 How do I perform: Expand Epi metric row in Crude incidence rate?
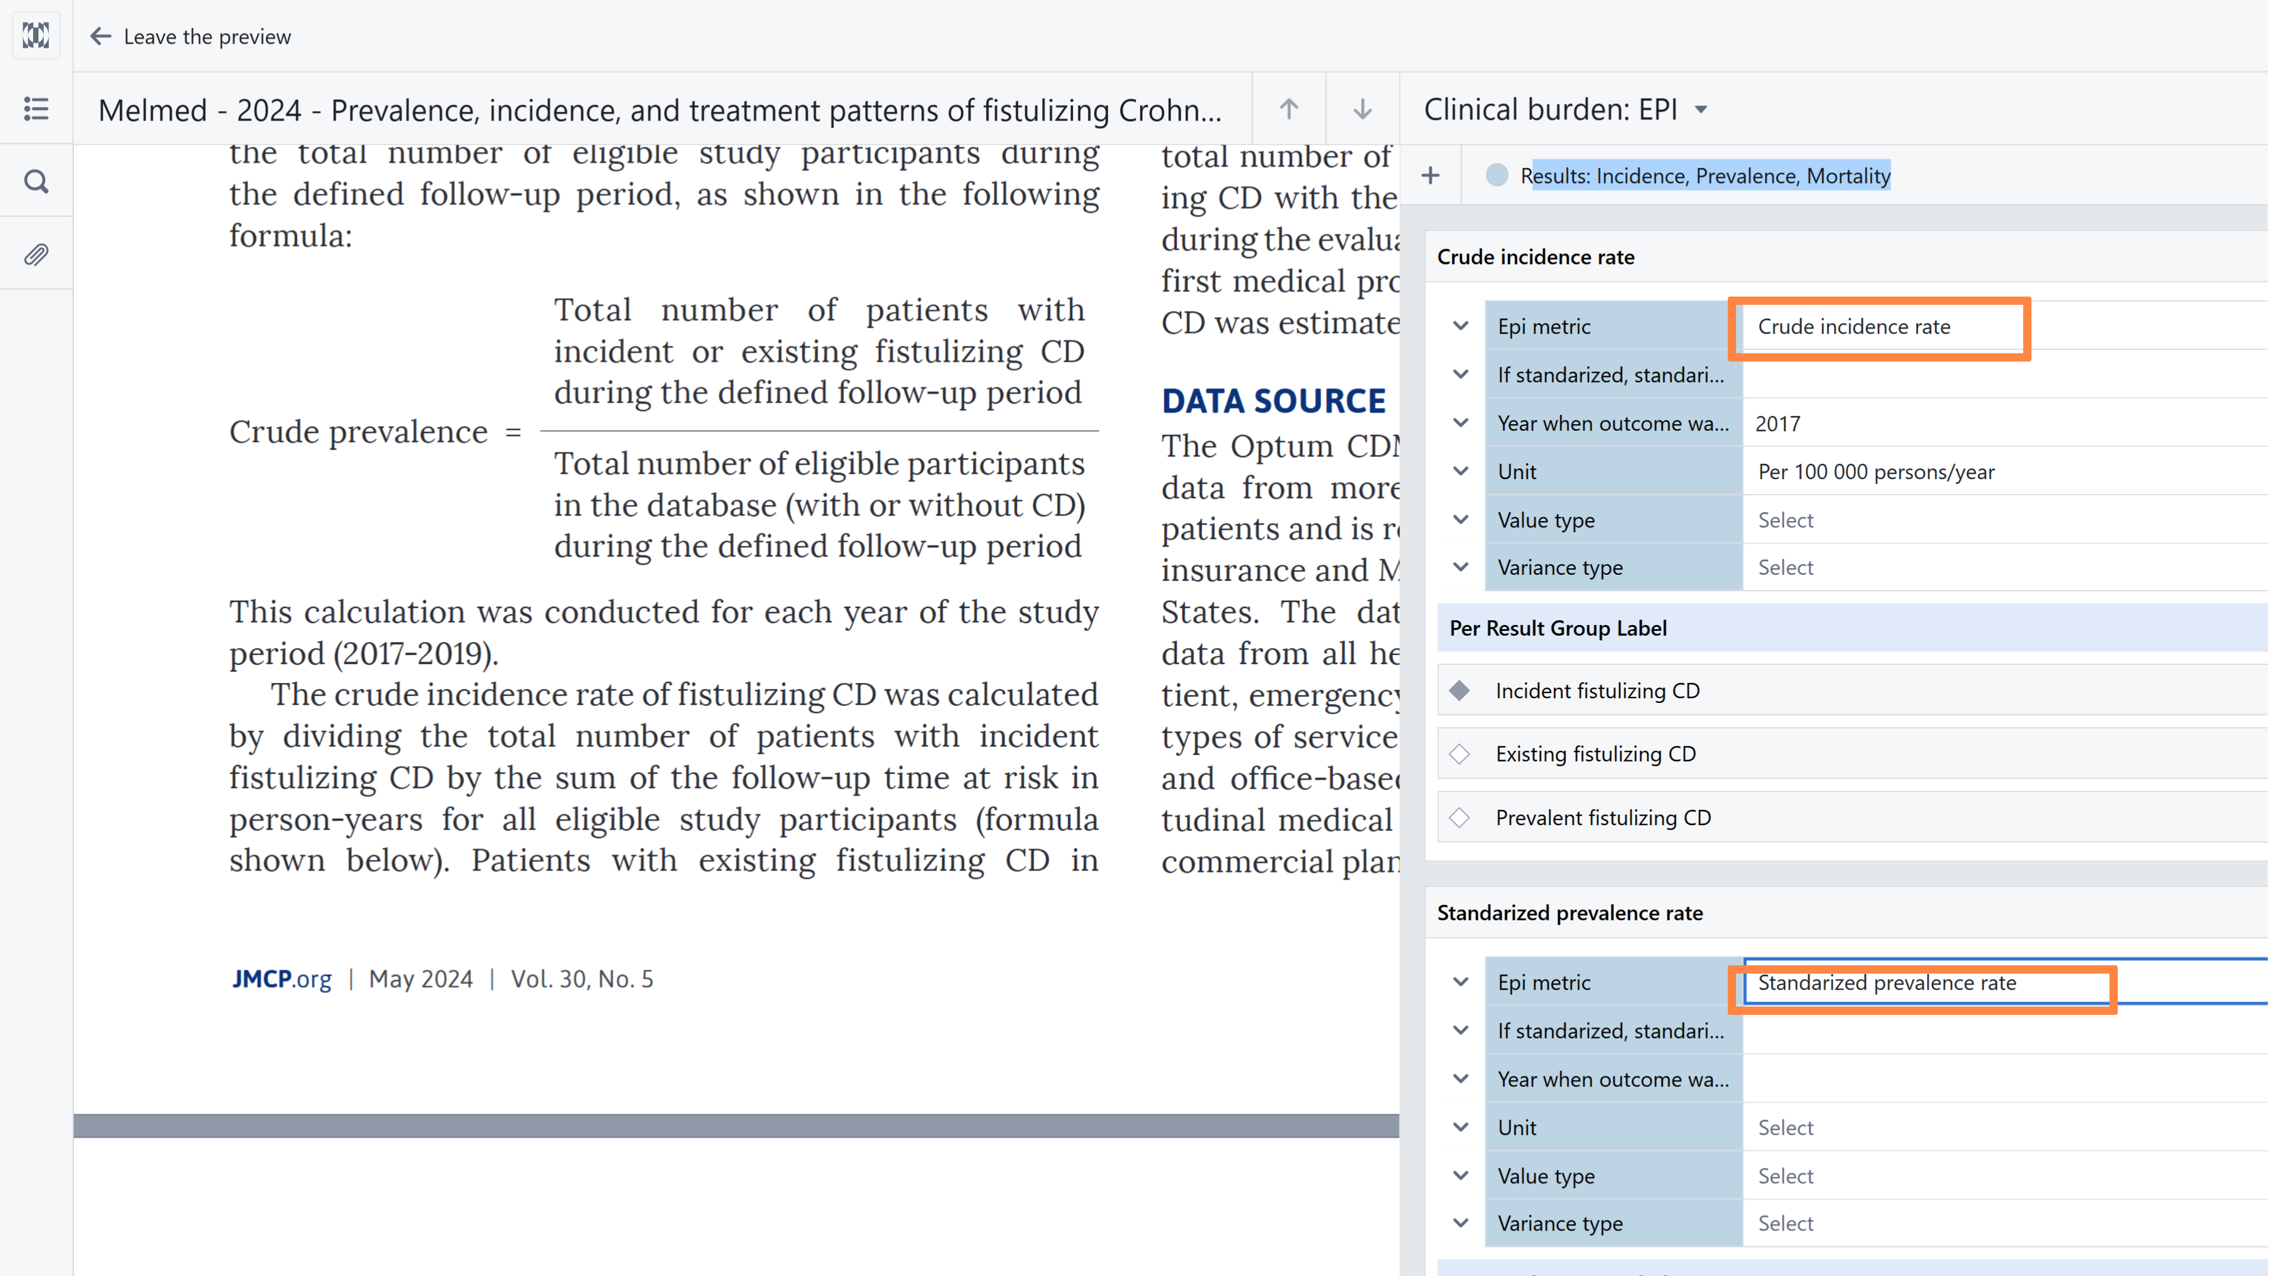point(1461,326)
